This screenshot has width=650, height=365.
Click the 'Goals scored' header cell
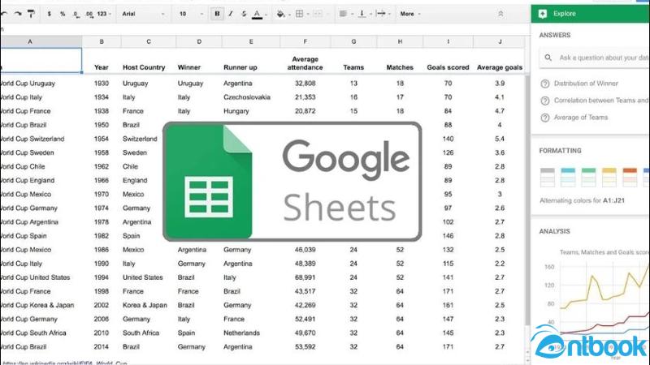point(448,67)
